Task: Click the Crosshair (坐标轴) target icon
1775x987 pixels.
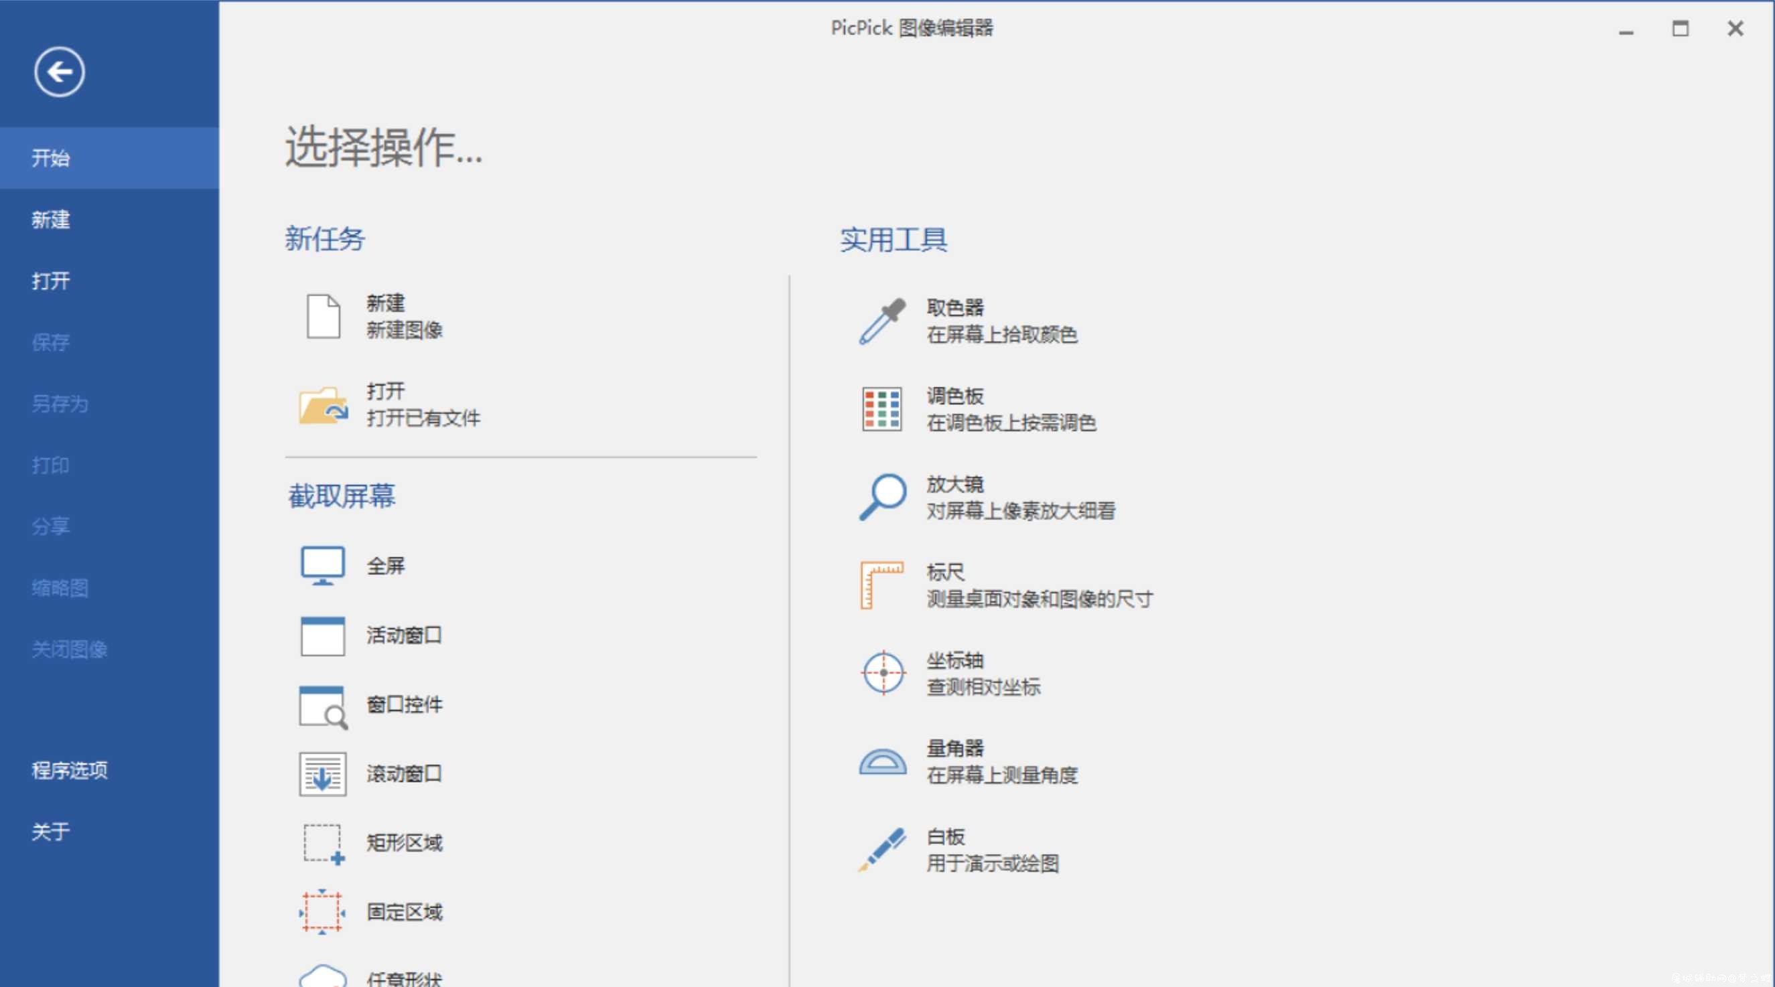Action: (883, 673)
